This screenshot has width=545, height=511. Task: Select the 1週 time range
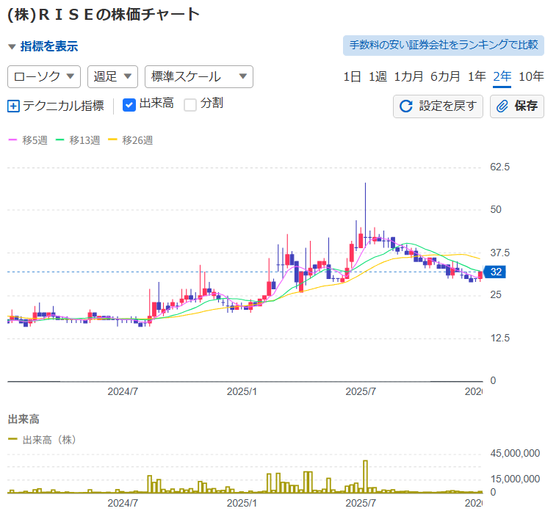(x=378, y=76)
